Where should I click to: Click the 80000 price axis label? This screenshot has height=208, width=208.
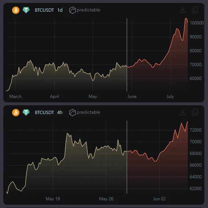click(x=196, y=51)
